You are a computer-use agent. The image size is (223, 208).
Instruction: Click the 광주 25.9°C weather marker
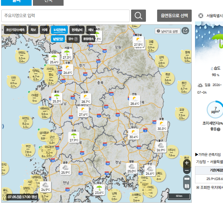click(x=66, y=169)
